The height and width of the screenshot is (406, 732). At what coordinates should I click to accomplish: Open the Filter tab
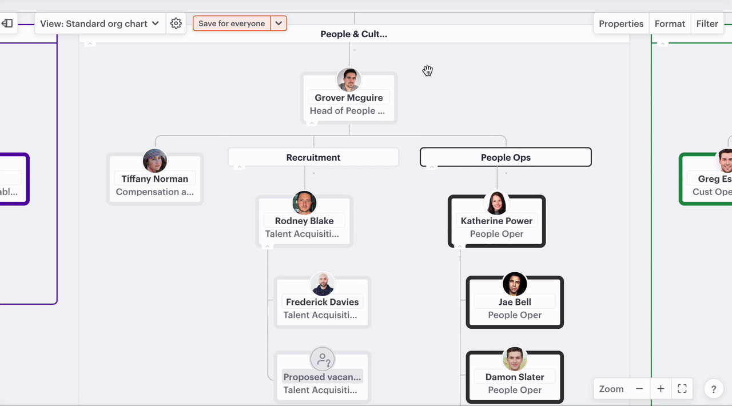707,23
